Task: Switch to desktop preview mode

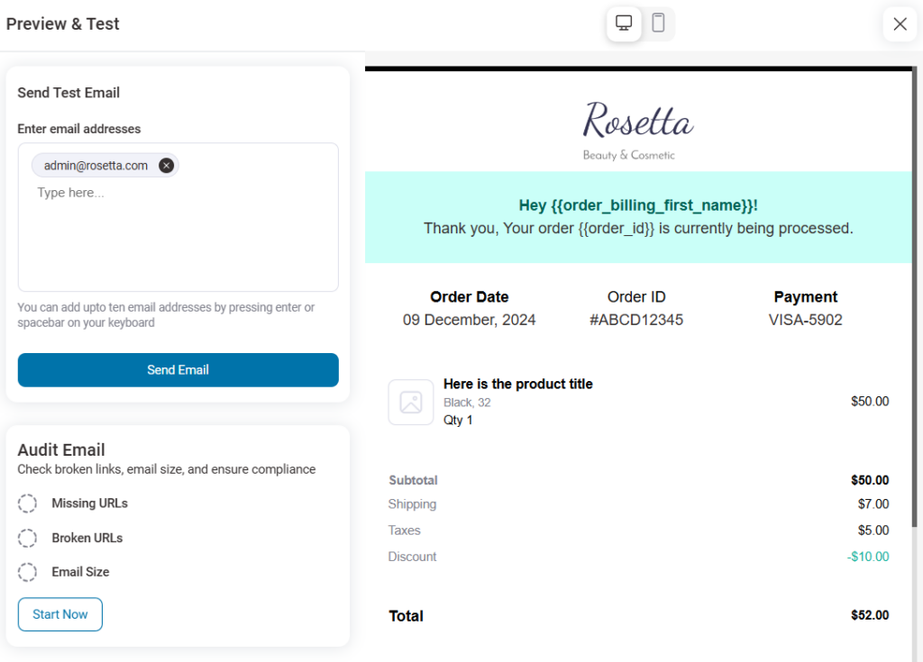Action: 624,24
